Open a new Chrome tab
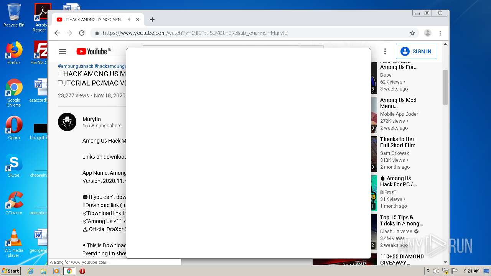 pos(152,20)
